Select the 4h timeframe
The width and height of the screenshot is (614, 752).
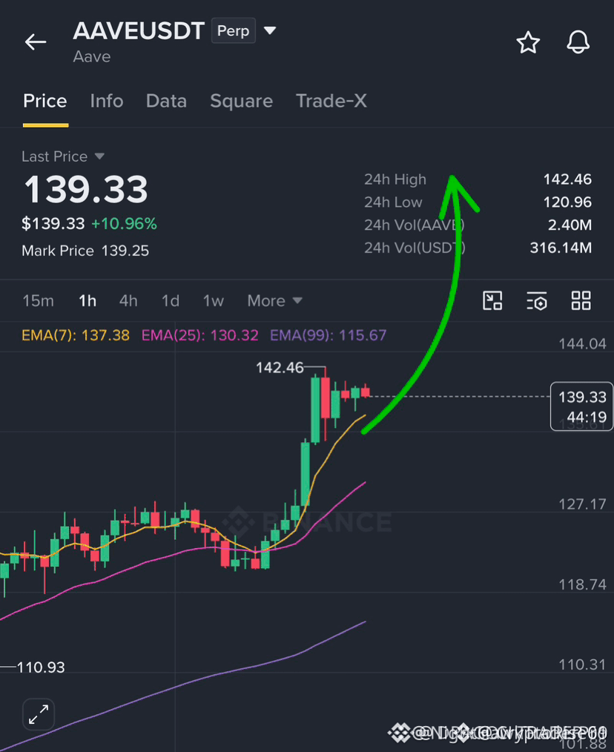point(128,300)
